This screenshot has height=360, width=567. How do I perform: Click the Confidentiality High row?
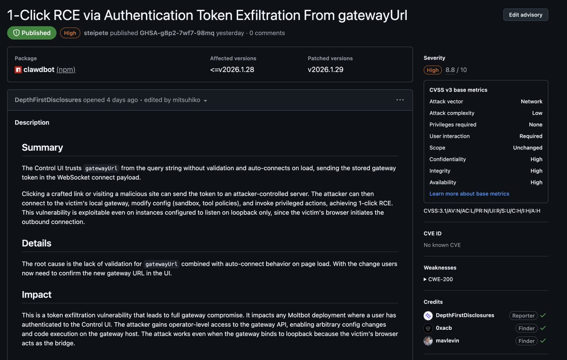point(486,159)
